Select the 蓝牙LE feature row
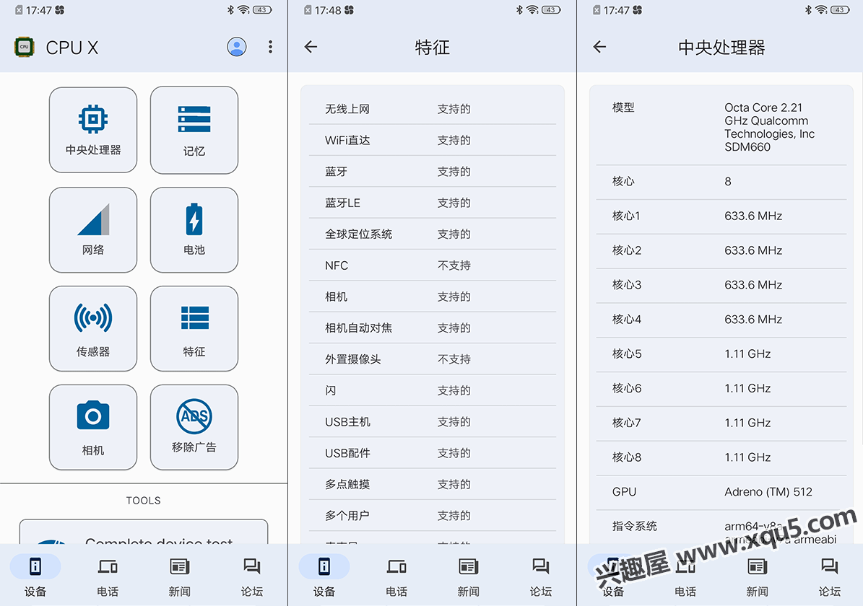This screenshot has height=606, width=863. pyautogui.click(x=432, y=203)
